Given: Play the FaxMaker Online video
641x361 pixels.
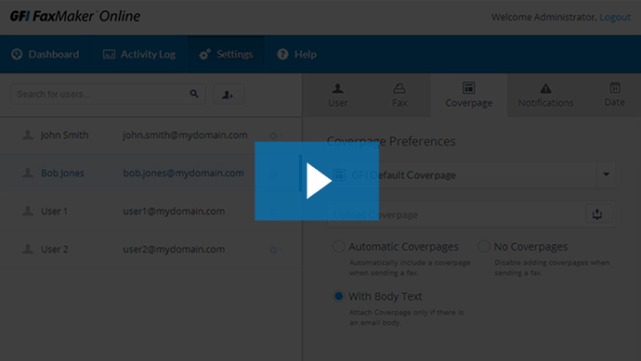Looking at the screenshot, I should (317, 181).
